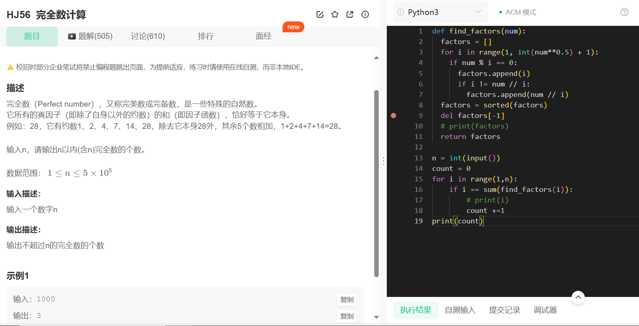Click line number 13 in the gutter
This screenshot has height=326, width=639.
(418, 158)
